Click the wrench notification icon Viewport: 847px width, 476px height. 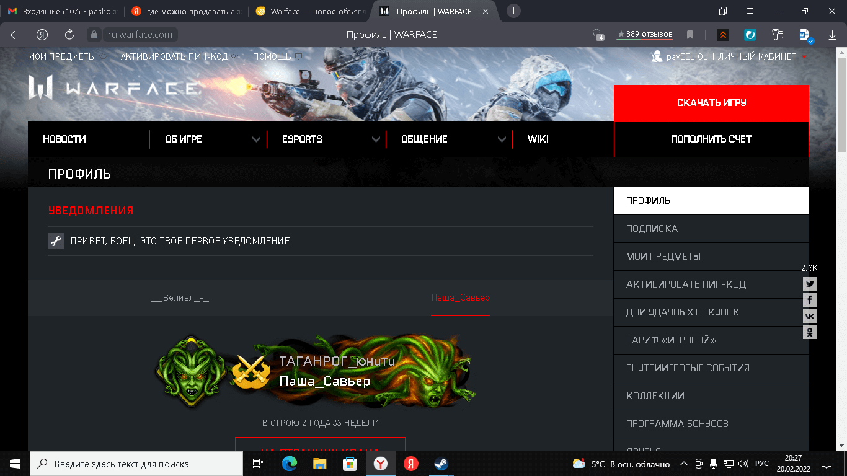click(56, 241)
